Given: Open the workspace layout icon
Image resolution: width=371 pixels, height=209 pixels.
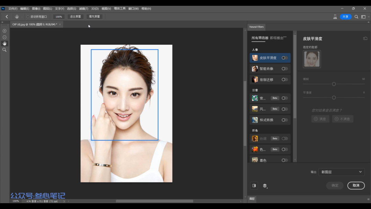Looking at the screenshot, I should pos(363,17).
